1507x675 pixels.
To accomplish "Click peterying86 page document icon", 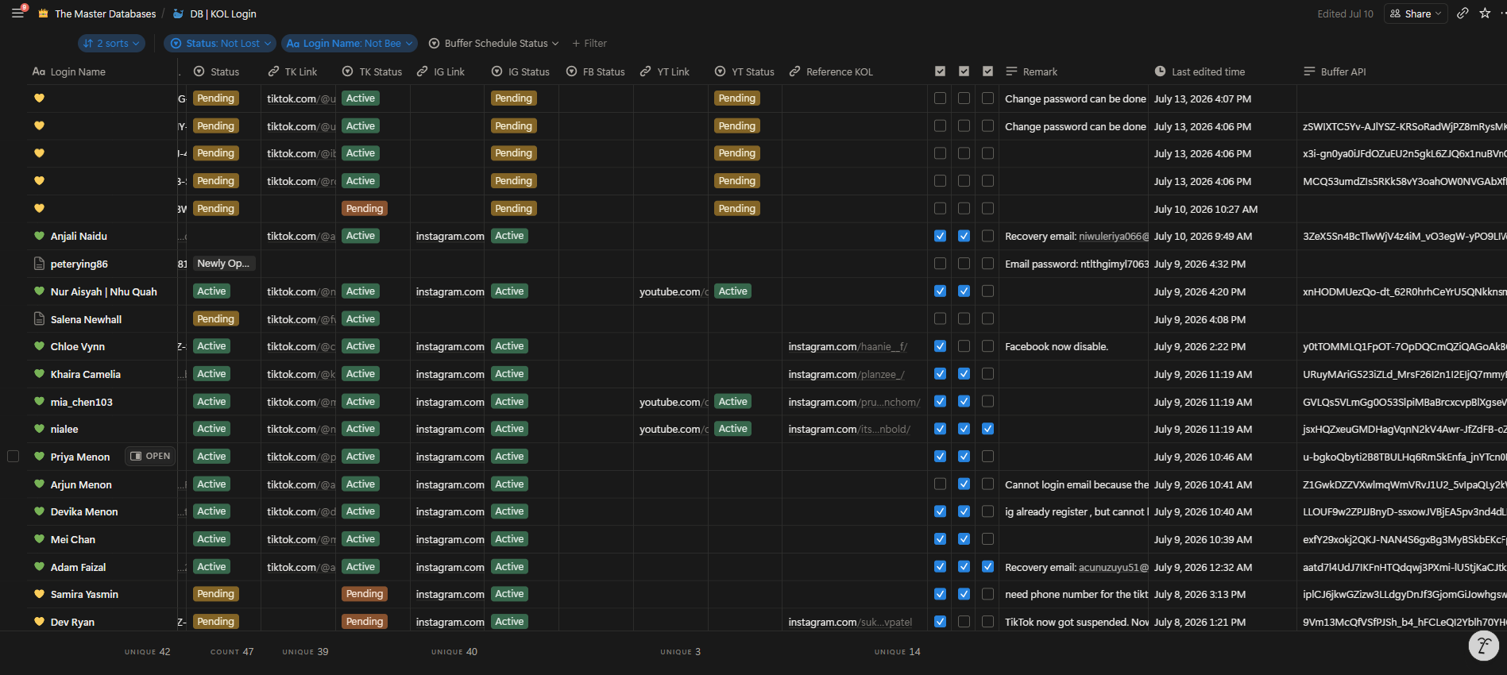I will tap(39, 264).
